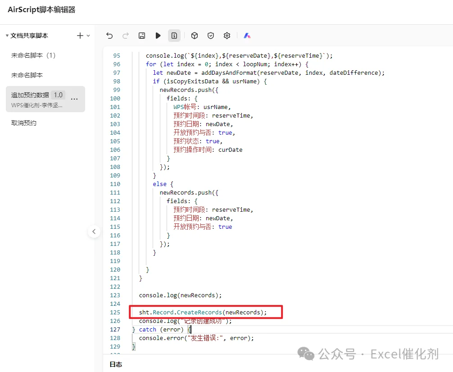The image size is (453, 372).
Task: Collapse the 文档共享脚本 section triangle
Action: 7,36
